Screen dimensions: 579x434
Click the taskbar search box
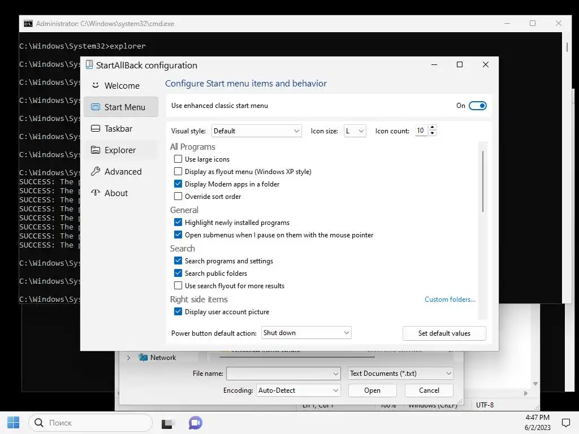point(90,423)
